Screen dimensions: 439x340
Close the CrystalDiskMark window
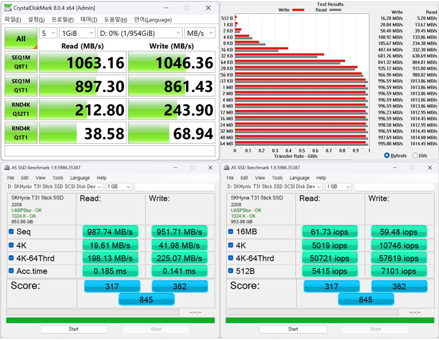(x=208, y=8)
